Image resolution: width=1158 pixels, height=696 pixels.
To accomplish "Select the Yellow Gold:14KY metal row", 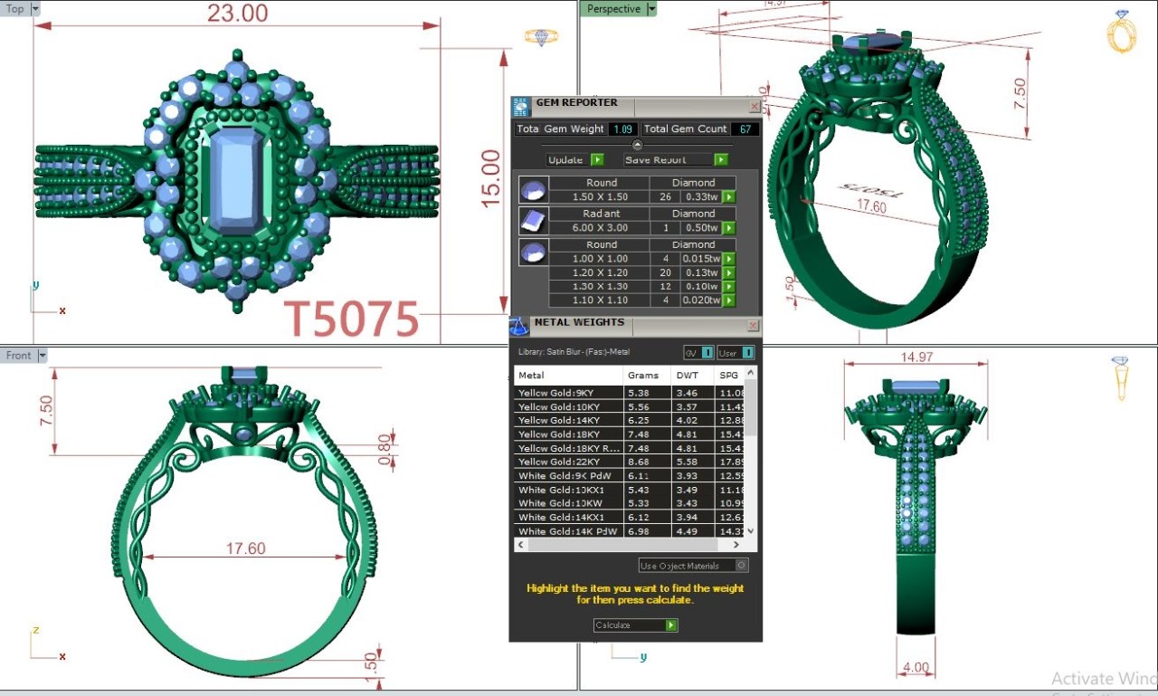I will point(570,421).
